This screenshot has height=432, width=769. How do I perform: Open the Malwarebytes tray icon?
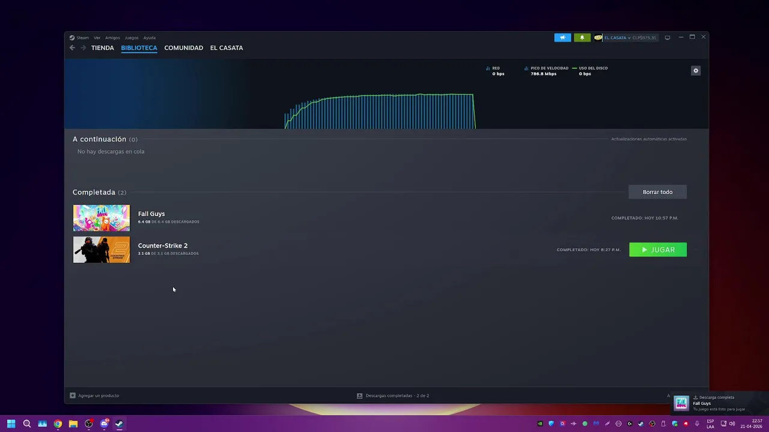click(x=597, y=424)
